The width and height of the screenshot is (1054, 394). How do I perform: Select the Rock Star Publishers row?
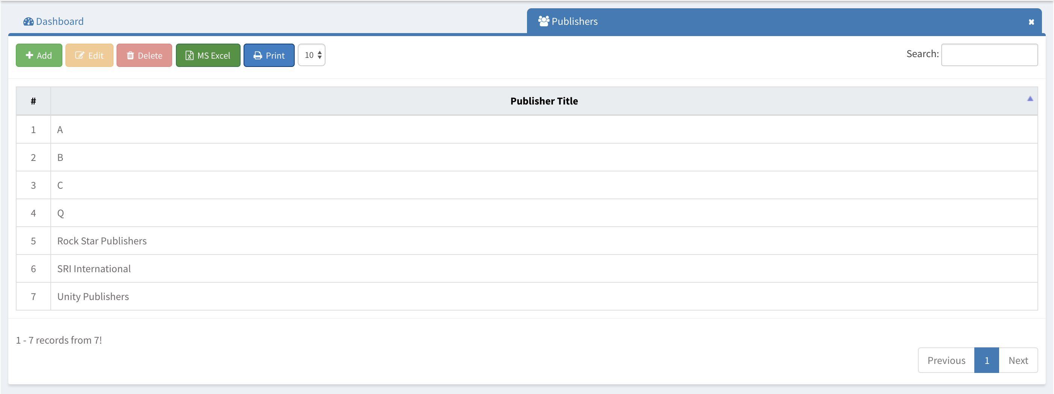point(102,241)
